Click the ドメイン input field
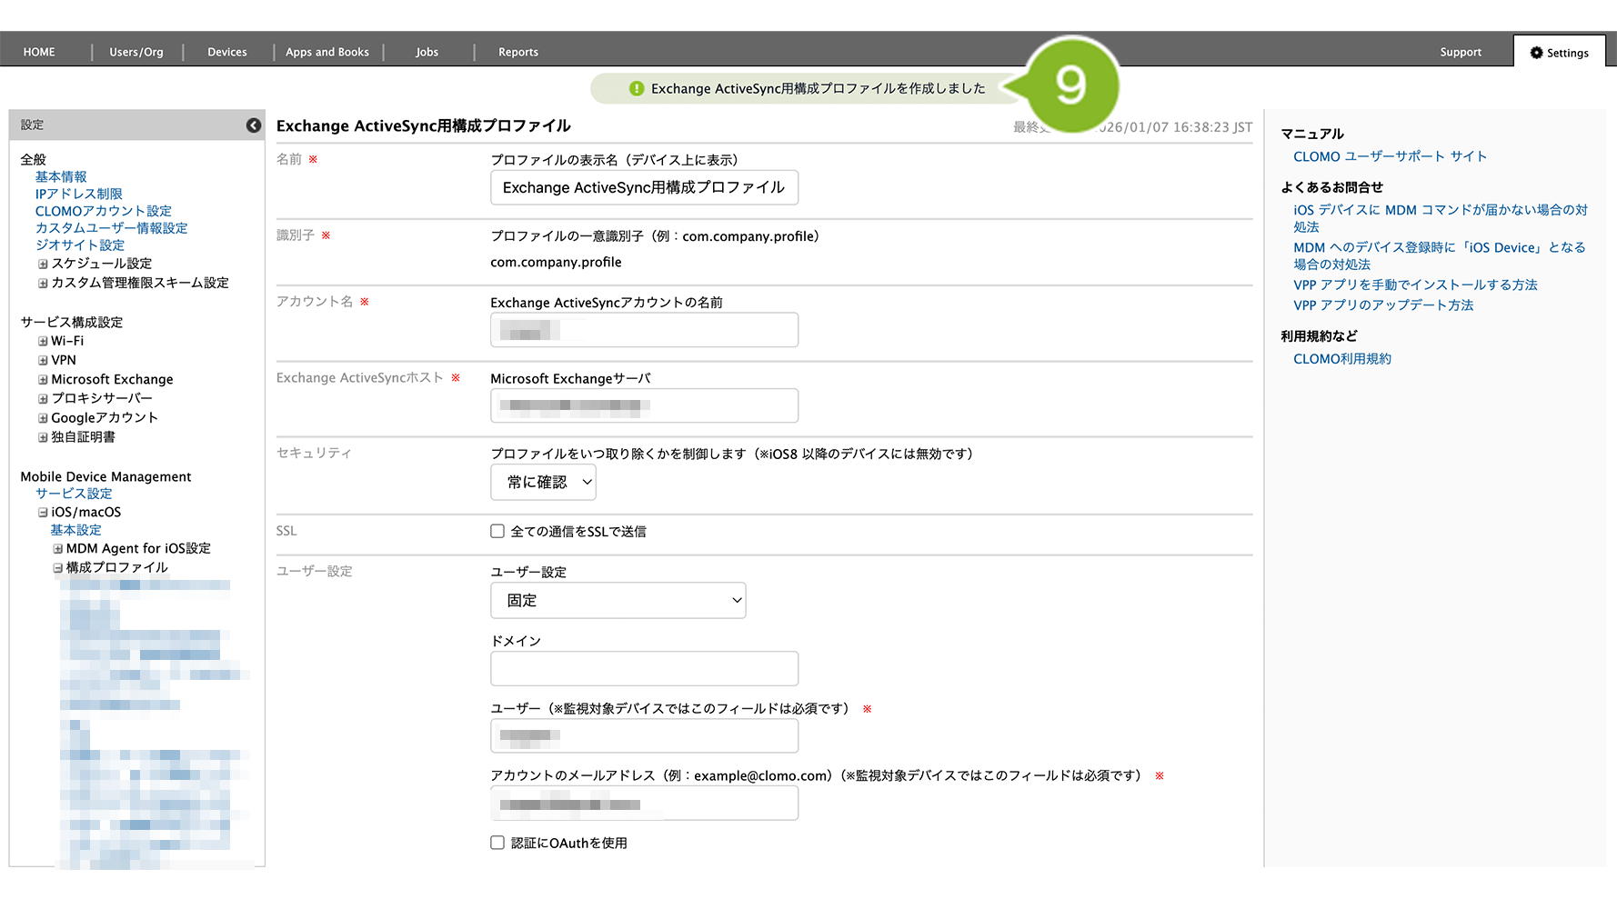1617x909 pixels. click(x=644, y=669)
